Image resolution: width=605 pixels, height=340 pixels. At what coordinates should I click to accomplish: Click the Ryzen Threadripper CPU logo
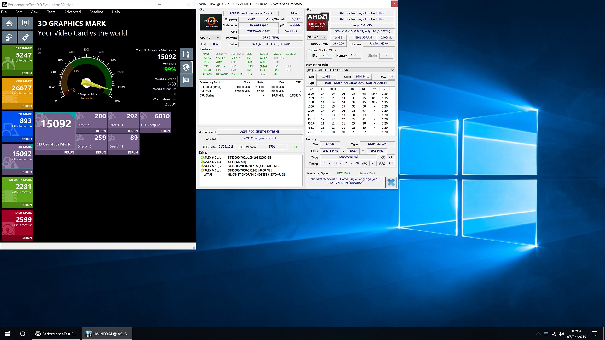click(211, 22)
